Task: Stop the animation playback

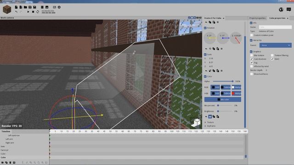Action: [33, 12]
